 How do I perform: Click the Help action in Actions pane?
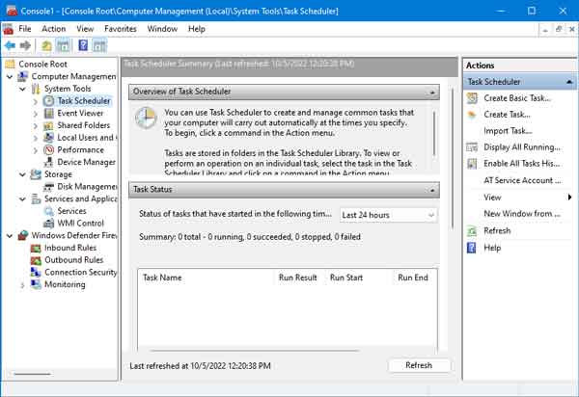pos(492,248)
